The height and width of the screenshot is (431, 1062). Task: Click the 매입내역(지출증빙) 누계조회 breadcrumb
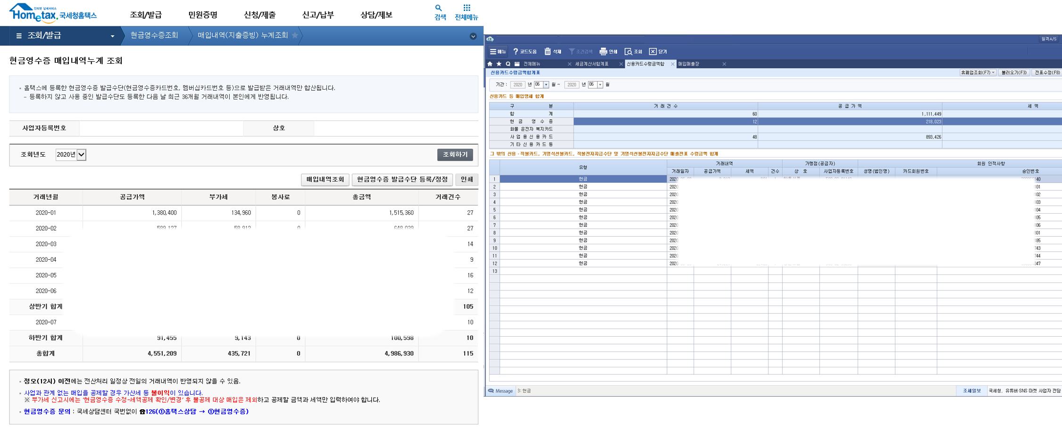[x=243, y=35]
